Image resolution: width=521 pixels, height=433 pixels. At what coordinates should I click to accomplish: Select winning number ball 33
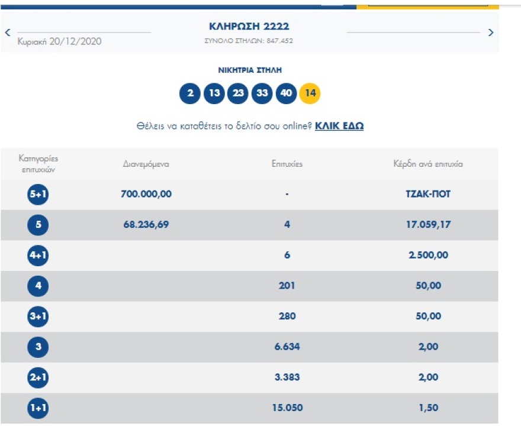point(262,93)
